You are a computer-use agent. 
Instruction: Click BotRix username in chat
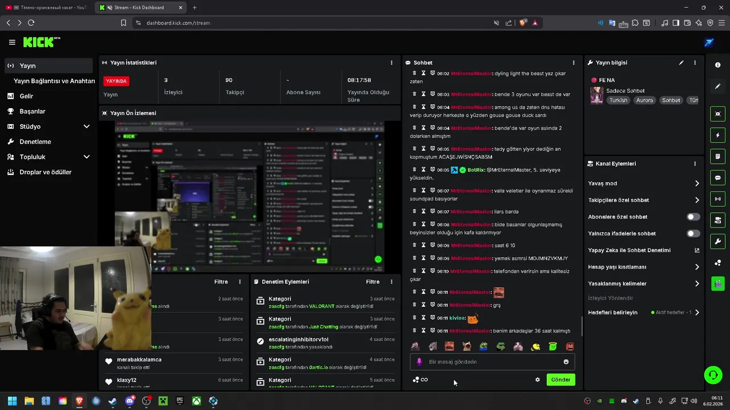(476, 170)
